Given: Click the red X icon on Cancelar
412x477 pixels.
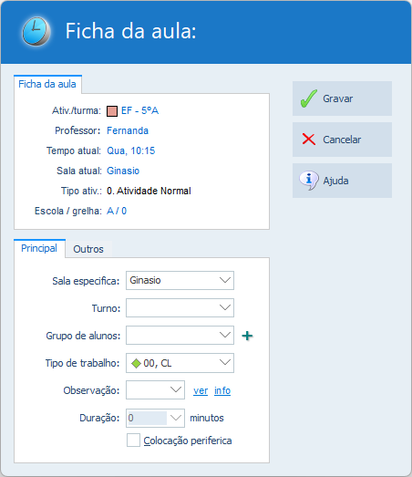Looking at the screenshot, I should (x=309, y=140).
